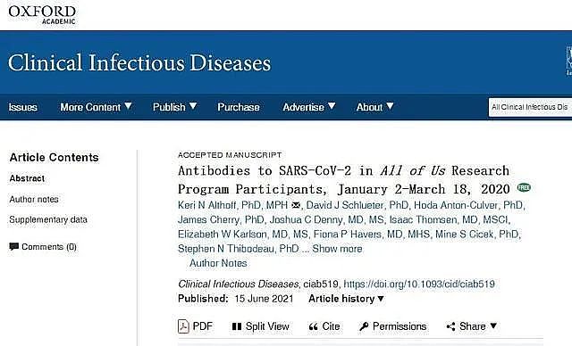Click the Cite quotation mark icon

(x=313, y=326)
